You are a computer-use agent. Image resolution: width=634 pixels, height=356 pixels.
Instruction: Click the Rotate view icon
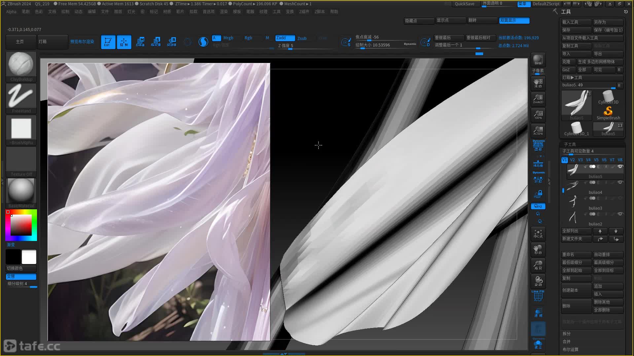pos(538,281)
